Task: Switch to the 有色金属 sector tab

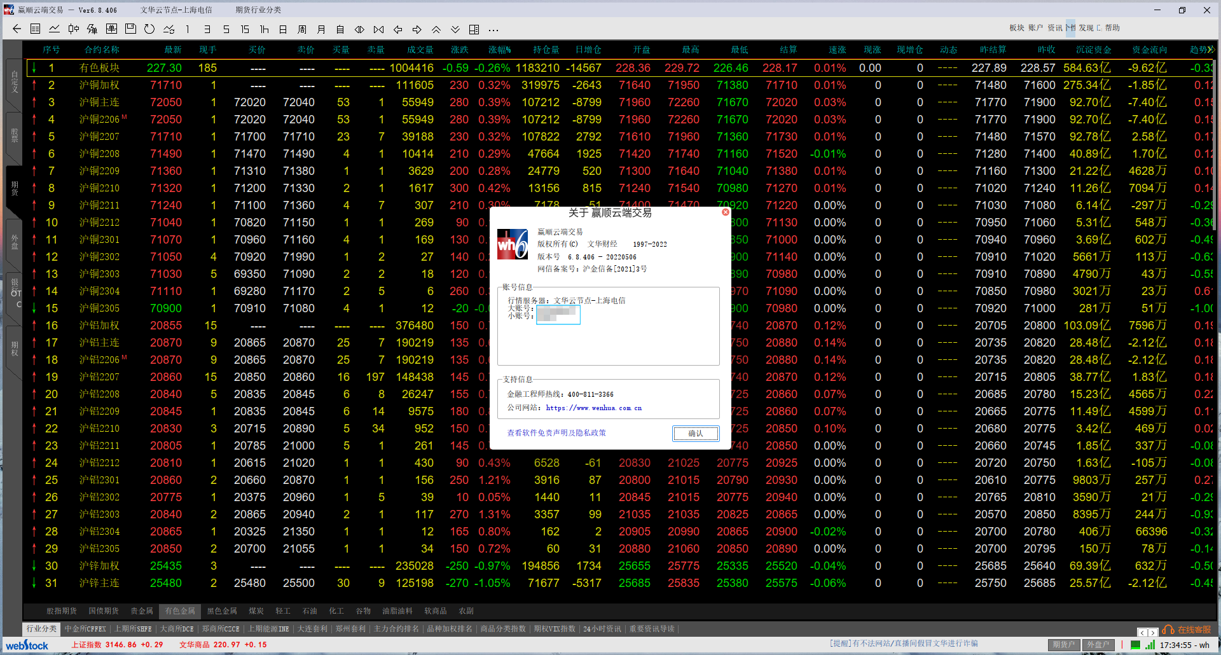Action: point(179,610)
